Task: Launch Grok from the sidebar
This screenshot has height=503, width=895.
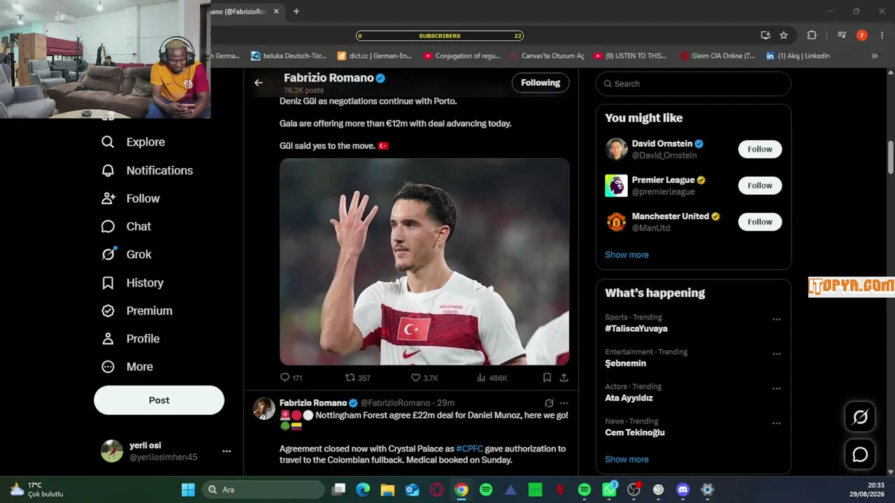Action: tap(127, 254)
